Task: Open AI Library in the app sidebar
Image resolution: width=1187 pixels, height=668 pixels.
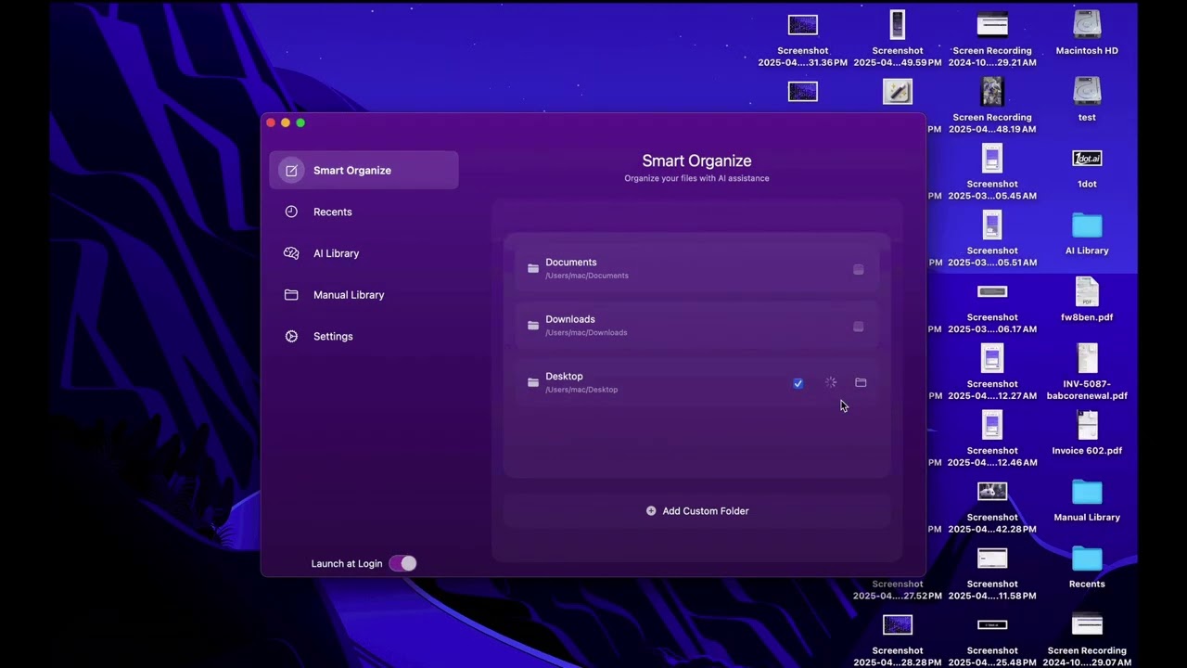Action: (x=364, y=253)
